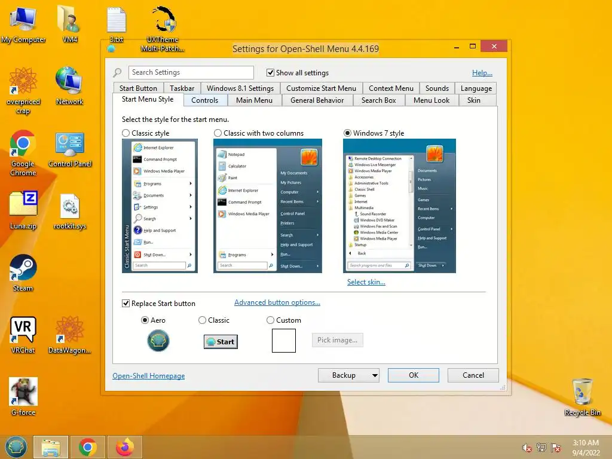Click the Classic Start button preview image
The image size is (612, 459).
pyautogui.click(x=221, y=341)
